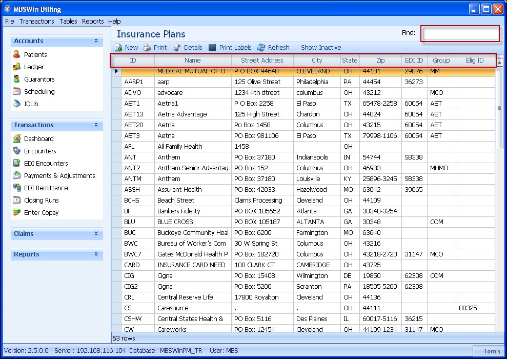Launch the Scheduling module
Screen dimensions: 507x359
tap(40, 91)
